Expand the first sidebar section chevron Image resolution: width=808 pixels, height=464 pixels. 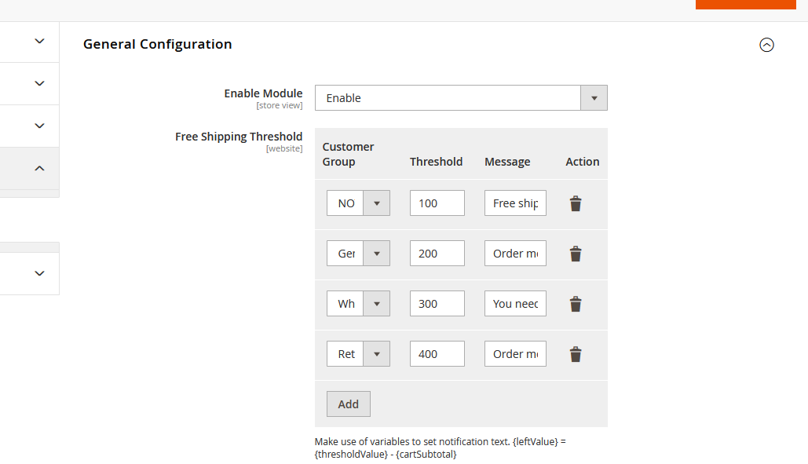point(40,41)
